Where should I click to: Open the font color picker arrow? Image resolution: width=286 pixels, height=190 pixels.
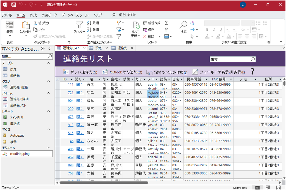pos(212,36)
